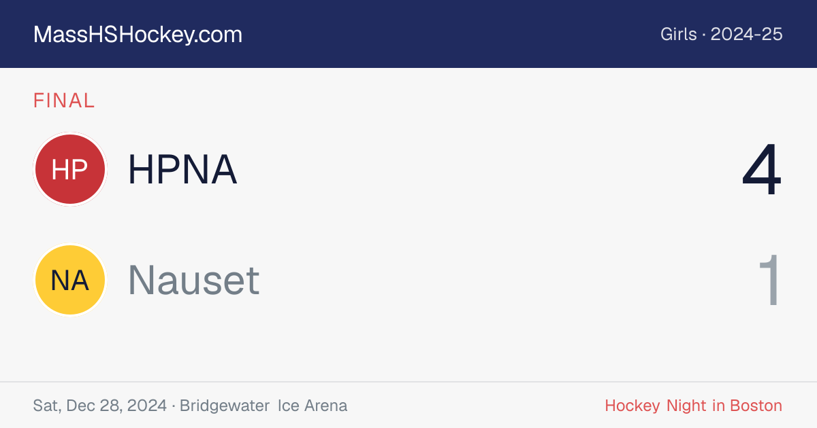
Task: Click HPNA's score of 4
Action: click(762, 170)
